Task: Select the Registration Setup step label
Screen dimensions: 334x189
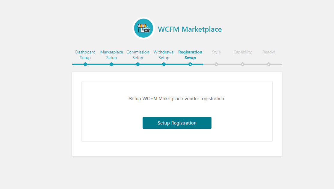Action: (190, 55)
